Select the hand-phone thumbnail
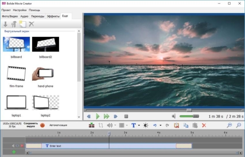The image size is (245, 157). pos(43,74)
